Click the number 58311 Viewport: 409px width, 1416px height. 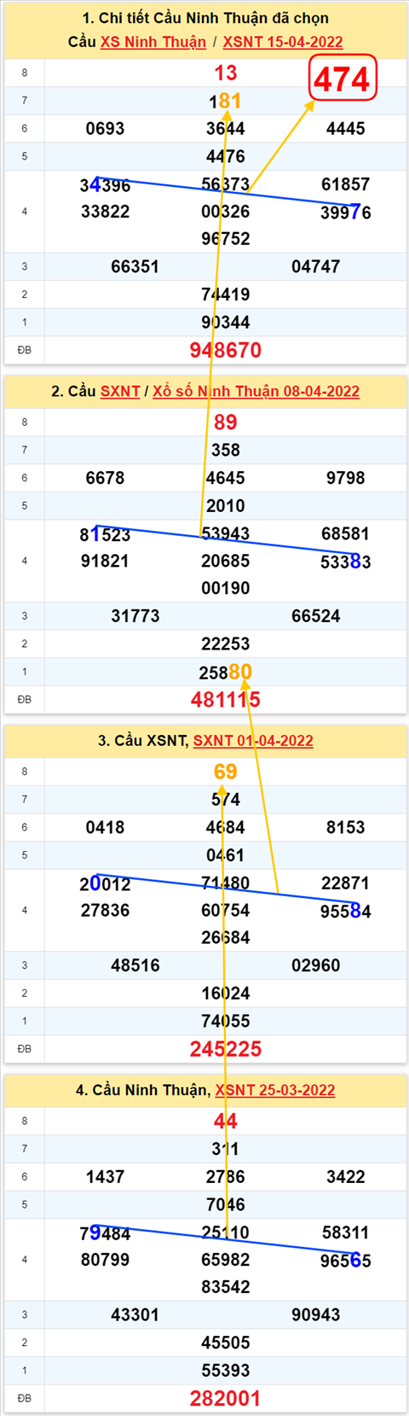[x=346, y=1232]
